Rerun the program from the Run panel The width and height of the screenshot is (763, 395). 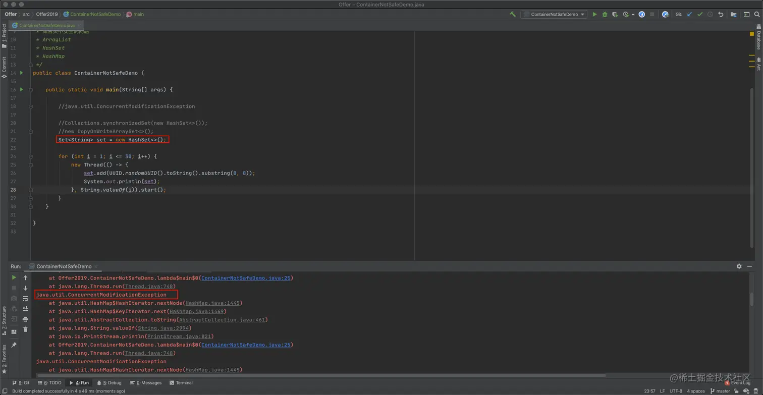point(14,277)
